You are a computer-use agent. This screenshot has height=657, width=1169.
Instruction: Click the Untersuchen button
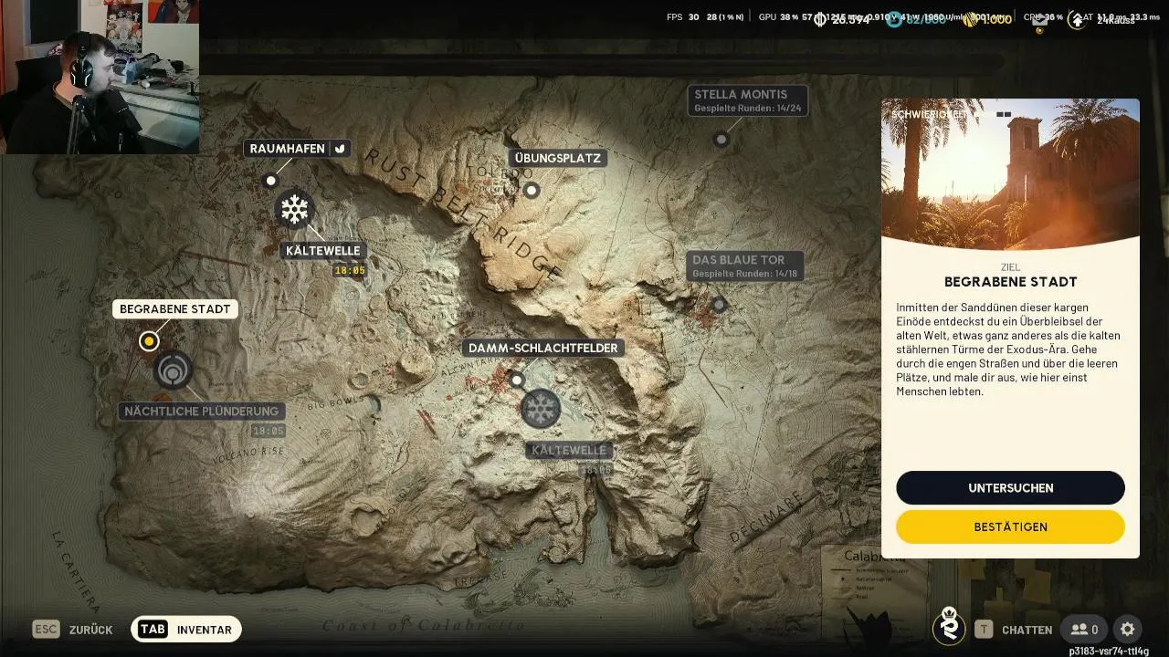[1010, 488]
